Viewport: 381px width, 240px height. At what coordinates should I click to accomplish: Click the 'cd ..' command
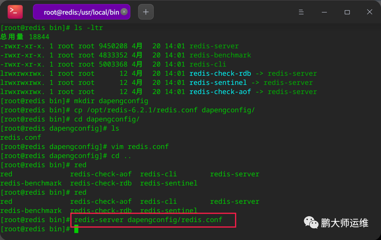(x=121, y=156)
